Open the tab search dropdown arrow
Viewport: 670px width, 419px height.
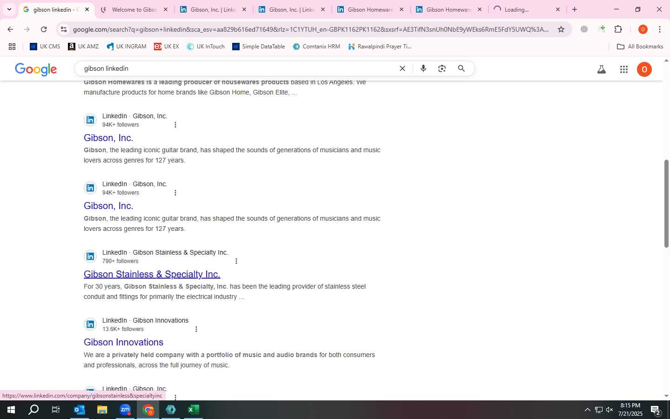coord(9,9)
